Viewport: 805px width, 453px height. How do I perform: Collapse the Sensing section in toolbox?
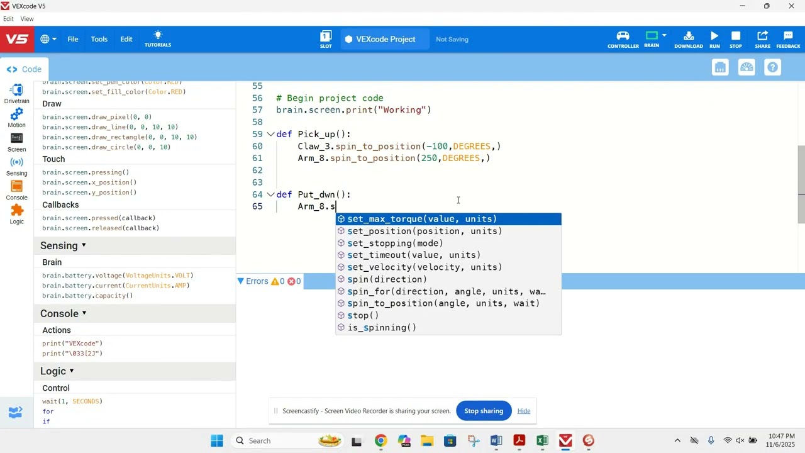(x=84, y=245)
